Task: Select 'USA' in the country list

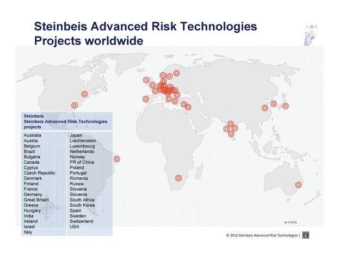Action: [75, 227]
